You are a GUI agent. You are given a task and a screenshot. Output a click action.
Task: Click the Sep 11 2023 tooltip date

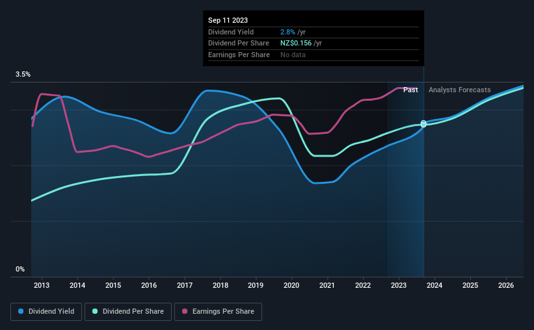pyautogui.click(x=228, y=20)
